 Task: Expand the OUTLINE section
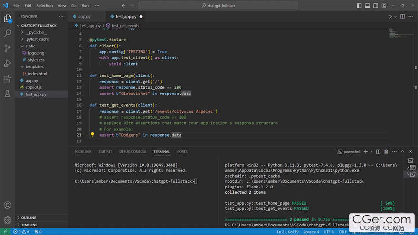point(28,218)
